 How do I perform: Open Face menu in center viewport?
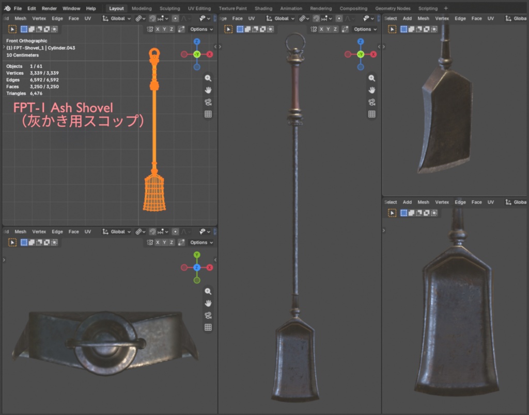(238, 19)
